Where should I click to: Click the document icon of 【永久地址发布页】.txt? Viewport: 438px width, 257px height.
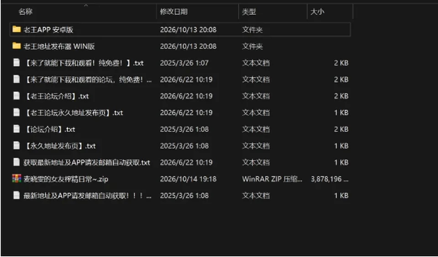click(x=16, y=146)
